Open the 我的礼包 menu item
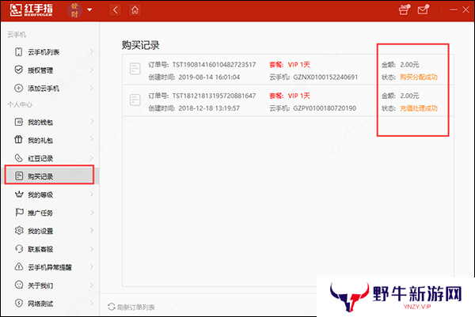The image size is (475, 317). (x=50, y=140)
